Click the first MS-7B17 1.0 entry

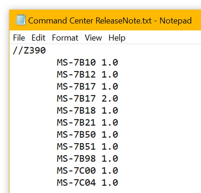87,86
